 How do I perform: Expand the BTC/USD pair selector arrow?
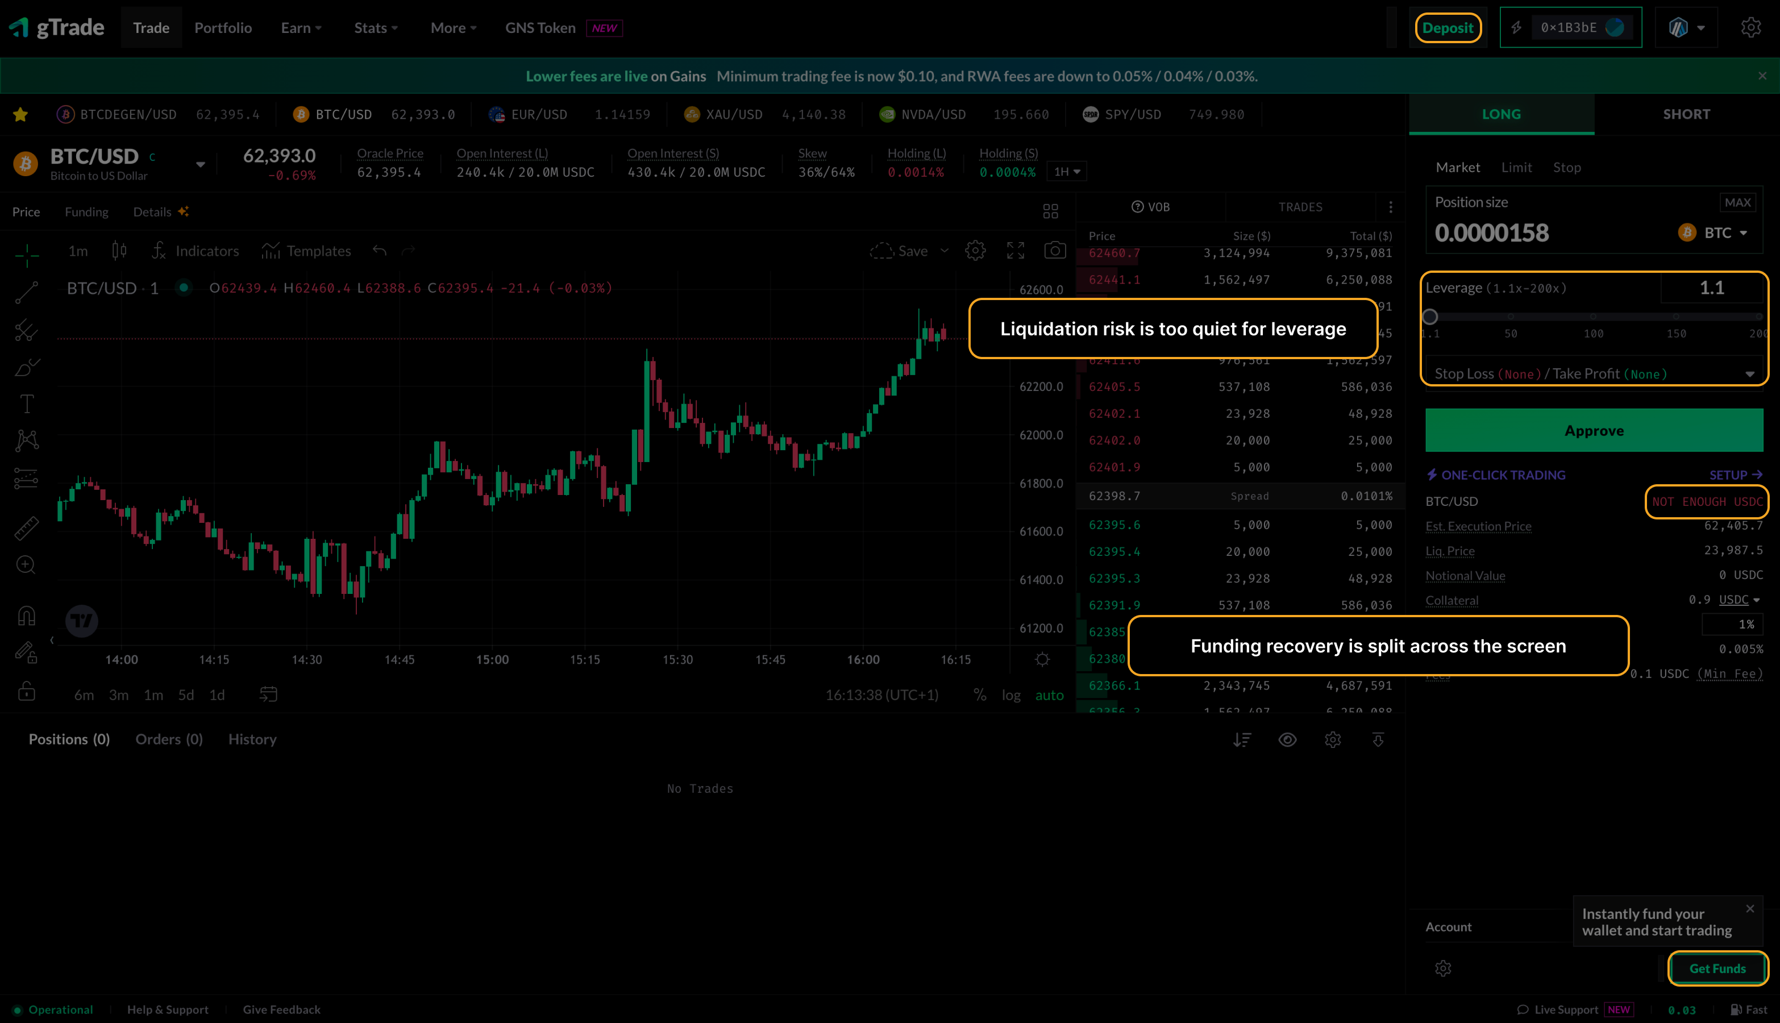click(200, 164)
